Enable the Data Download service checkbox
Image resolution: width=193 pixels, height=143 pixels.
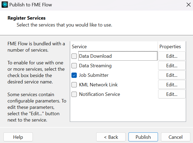[74, 56]
